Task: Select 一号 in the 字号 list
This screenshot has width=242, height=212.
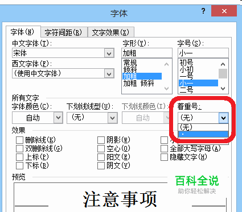Action: click(x=198, y=77)
